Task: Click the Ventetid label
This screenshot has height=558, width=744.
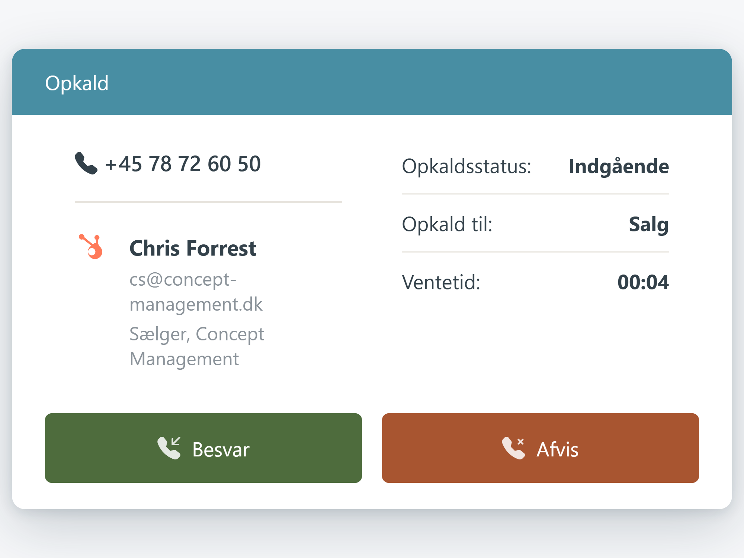Action: pos(441,282)
